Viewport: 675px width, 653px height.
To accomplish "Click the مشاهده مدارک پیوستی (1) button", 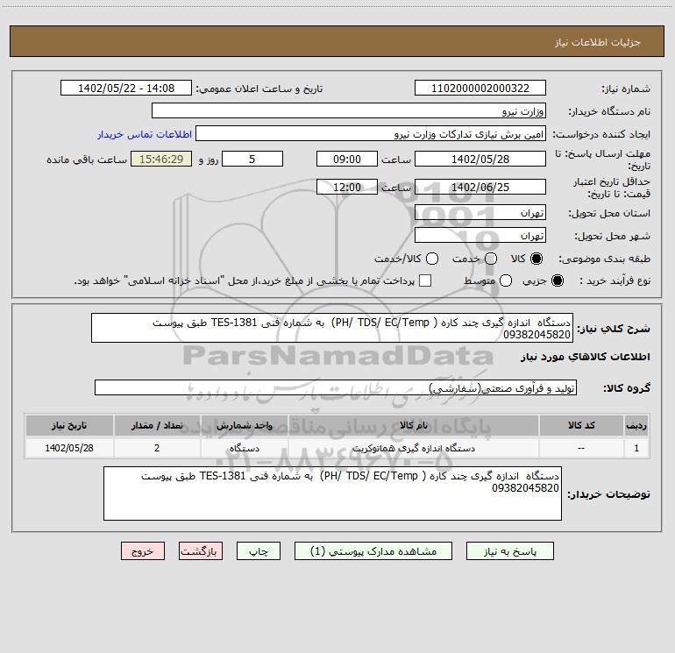I will click(373, 551).
